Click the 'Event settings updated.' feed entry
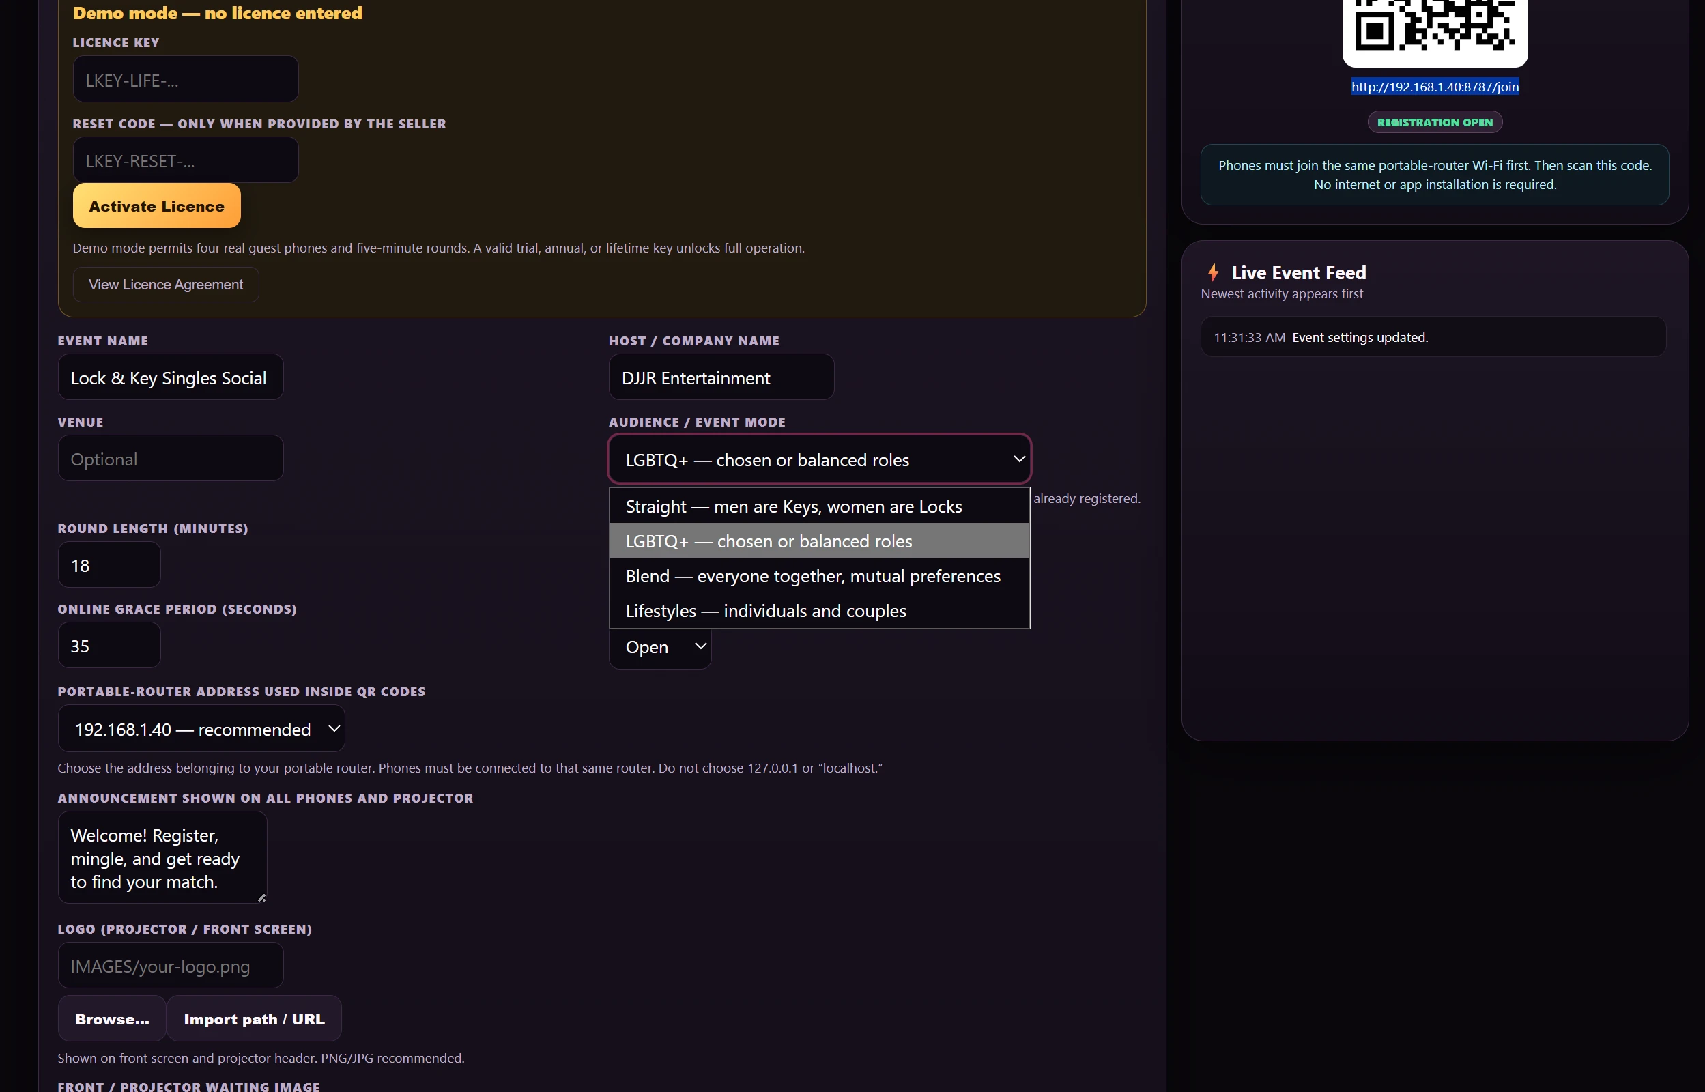This screenshot has width=1705, height=1092. [1433, 337]
